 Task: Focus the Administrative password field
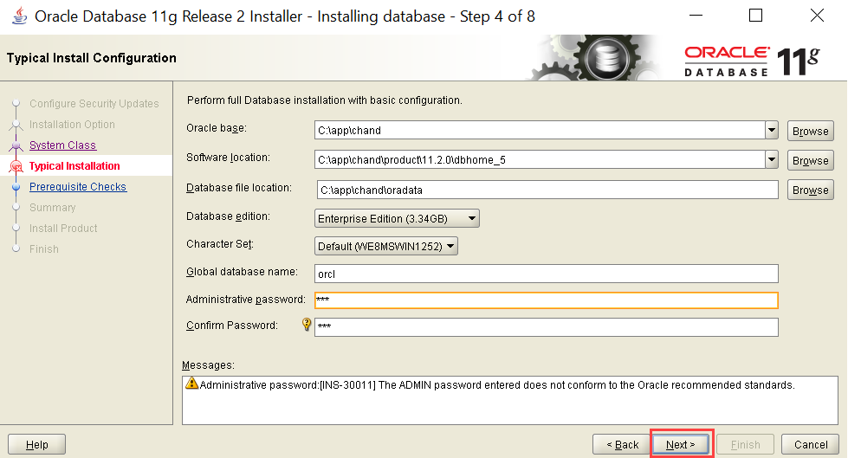point(547,300)
